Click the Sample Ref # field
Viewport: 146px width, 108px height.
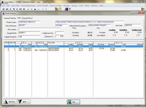(x=29, y=33)
